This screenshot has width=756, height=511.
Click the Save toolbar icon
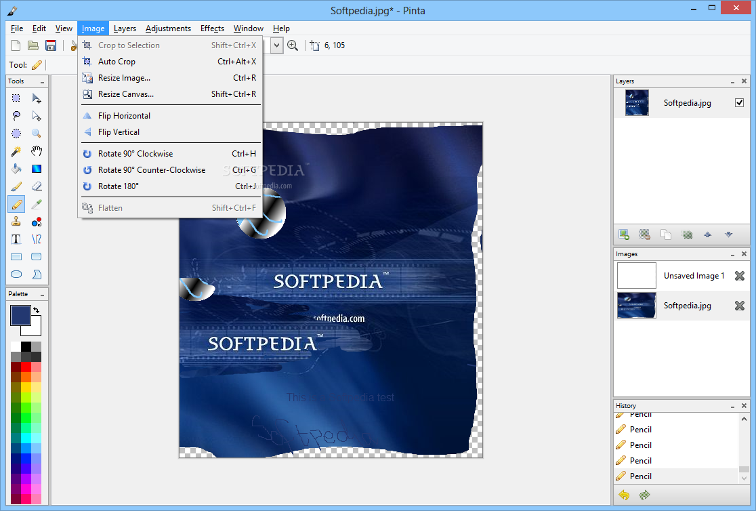(x=51, y=45)
